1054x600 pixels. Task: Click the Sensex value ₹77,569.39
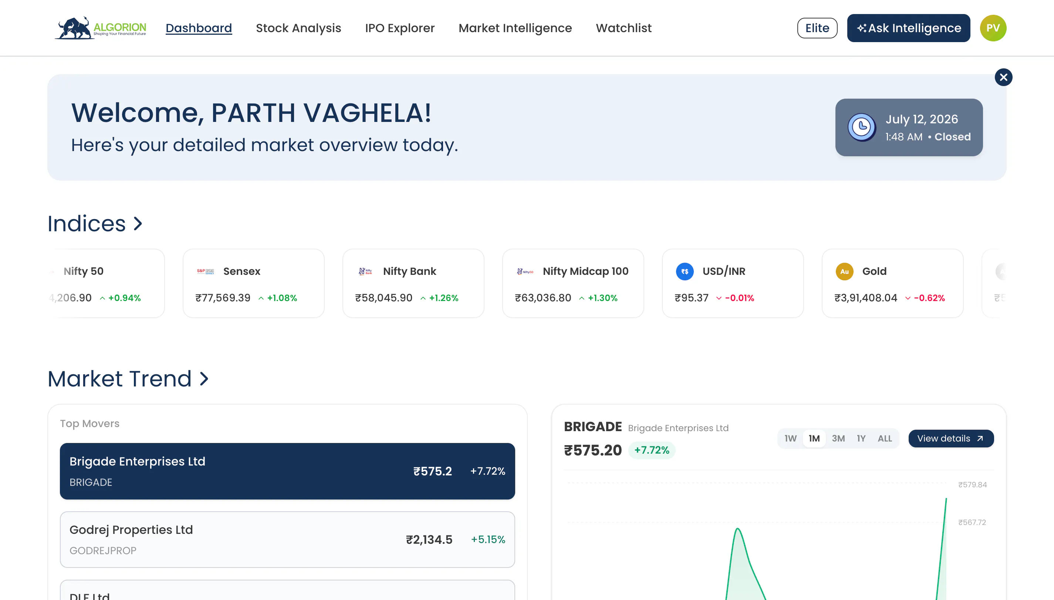(223, 298)
